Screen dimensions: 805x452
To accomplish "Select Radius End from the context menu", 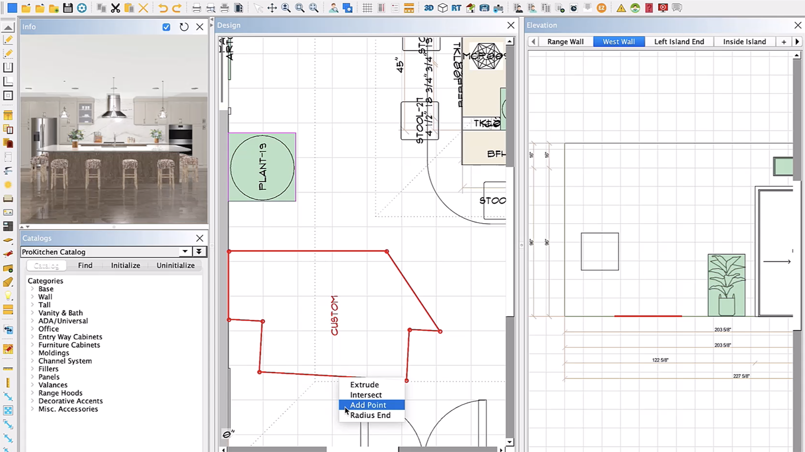I will [370, 415].
